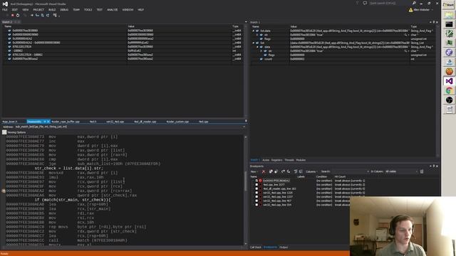
Task: Click the Reset search criteria icon in Breakpoints
Action: coord(422,171)
